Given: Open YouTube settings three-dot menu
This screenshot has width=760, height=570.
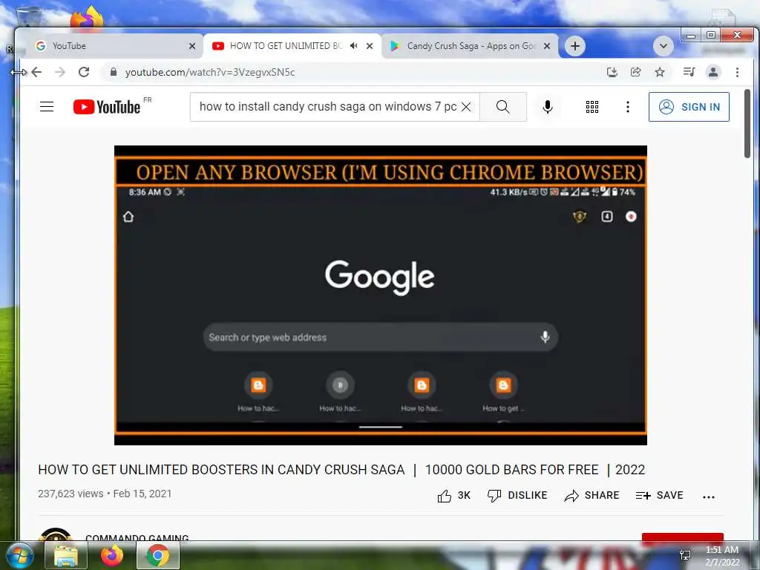Looking at the screenshot, I should pyautogui.click(x=628, y=107).
